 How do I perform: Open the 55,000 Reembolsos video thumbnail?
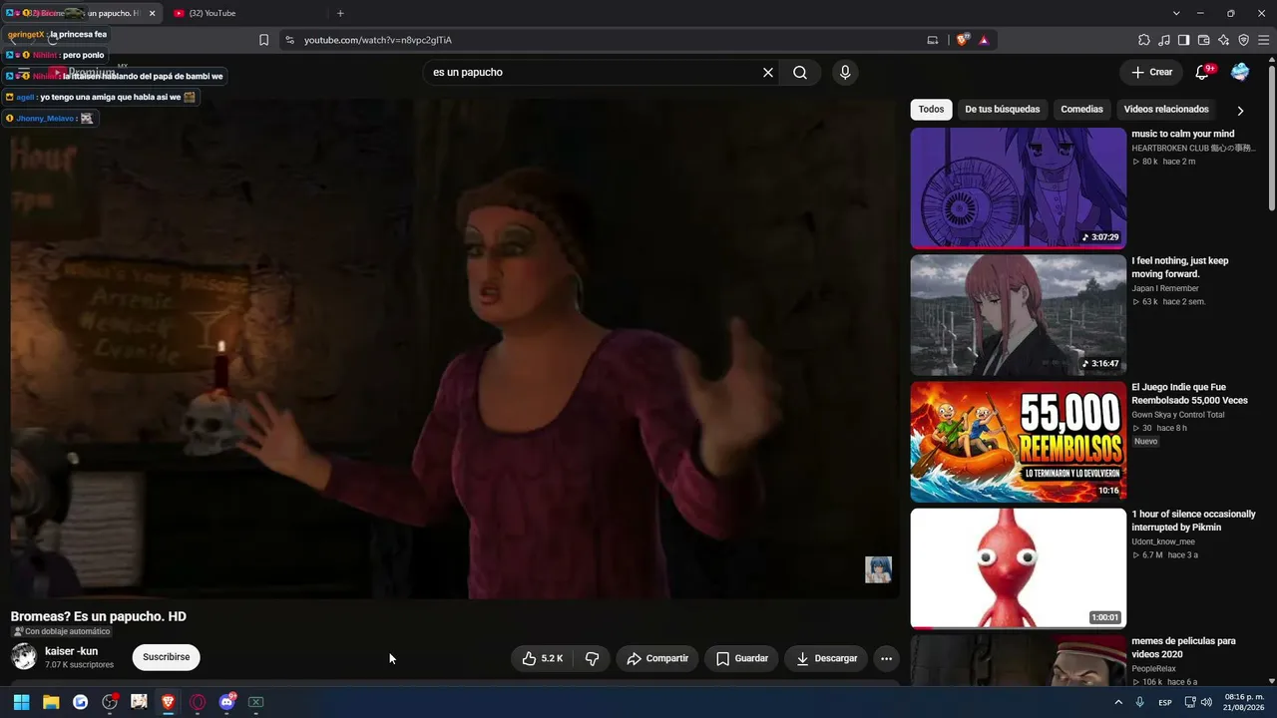1019,442
